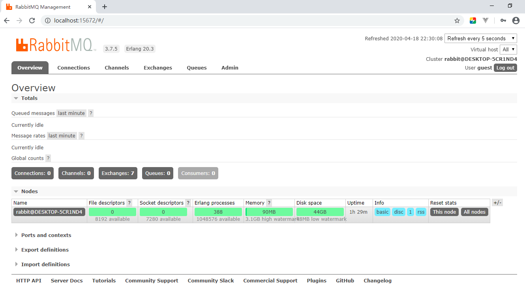Open the saved passwords key icon
This screenshot has width=525, height=284.
pyautogui.click(x=503, y=21)
